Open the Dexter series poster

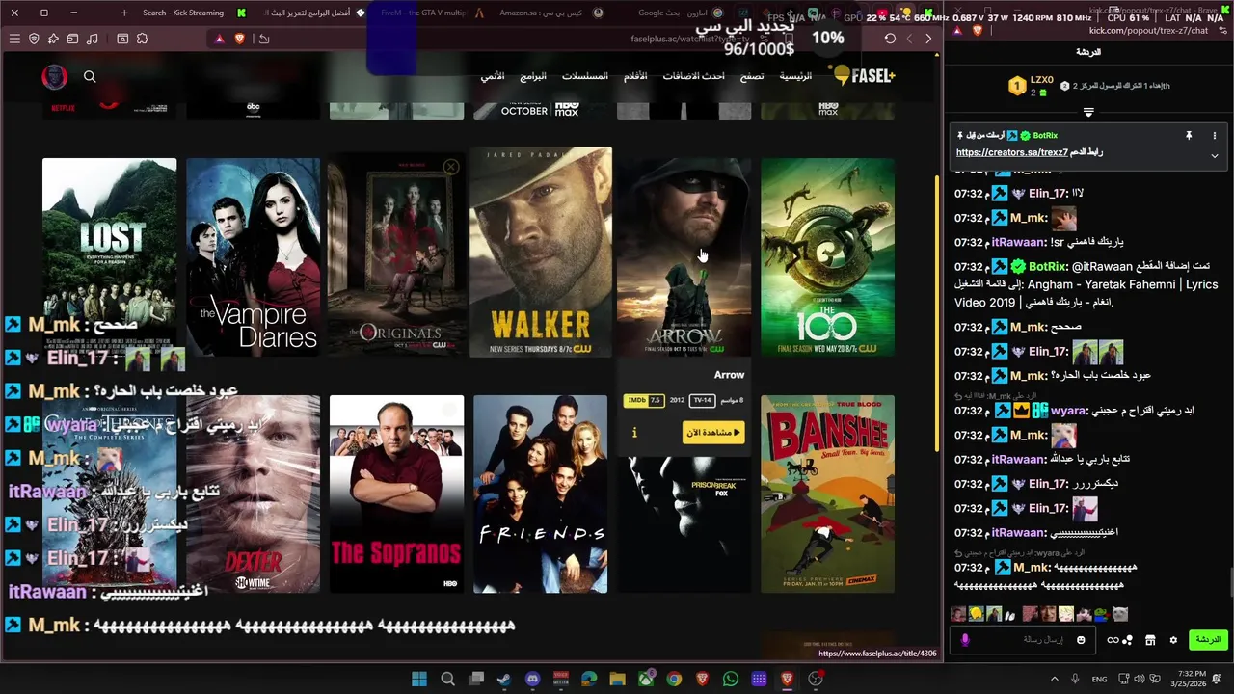pos(253,494)
